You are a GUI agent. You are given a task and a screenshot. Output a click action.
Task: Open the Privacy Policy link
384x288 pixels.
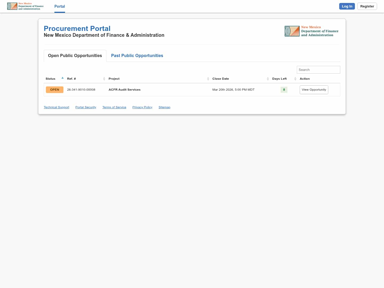pyautogui.click(x=142, y=107)
